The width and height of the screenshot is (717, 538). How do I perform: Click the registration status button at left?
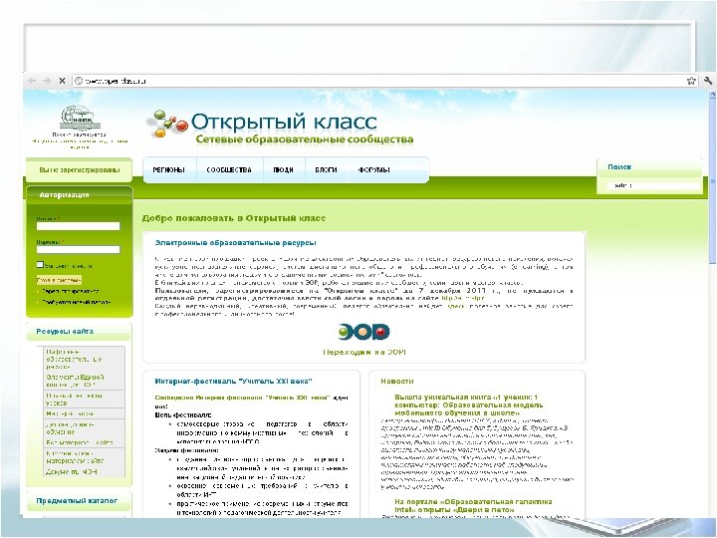pos(79,170)
